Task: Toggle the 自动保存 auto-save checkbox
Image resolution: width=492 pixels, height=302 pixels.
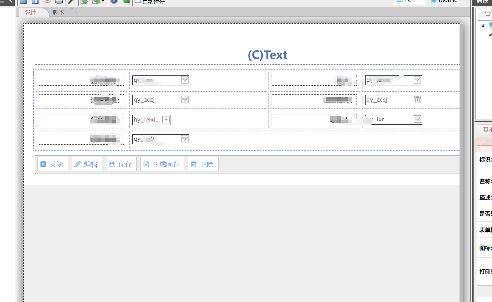Action: pos(138,1)
